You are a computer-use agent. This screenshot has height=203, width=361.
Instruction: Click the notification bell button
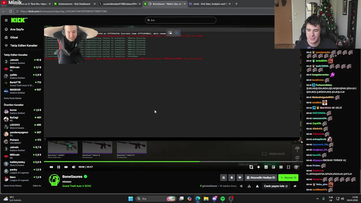tap(232, 178)
